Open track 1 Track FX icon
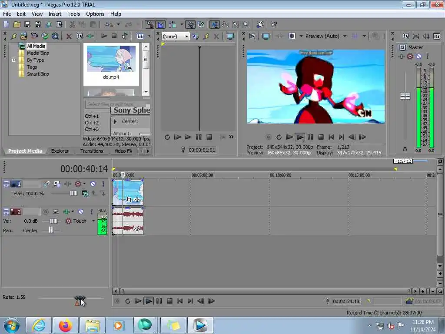Viewport: 445px width, 334px height. click(67, 184)
